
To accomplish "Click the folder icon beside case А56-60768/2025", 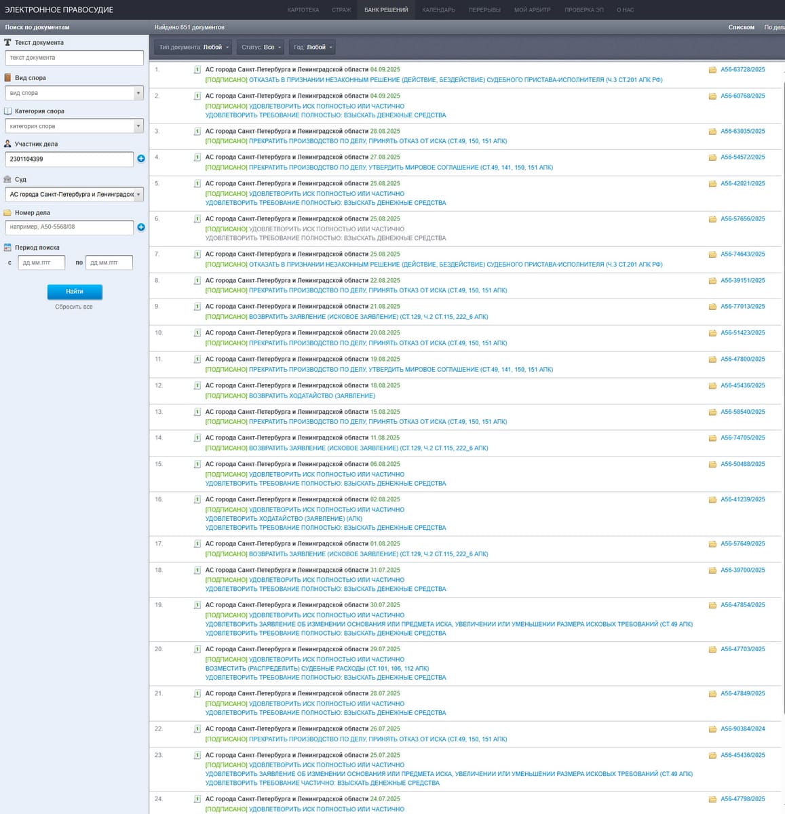I will coord(712,96).
